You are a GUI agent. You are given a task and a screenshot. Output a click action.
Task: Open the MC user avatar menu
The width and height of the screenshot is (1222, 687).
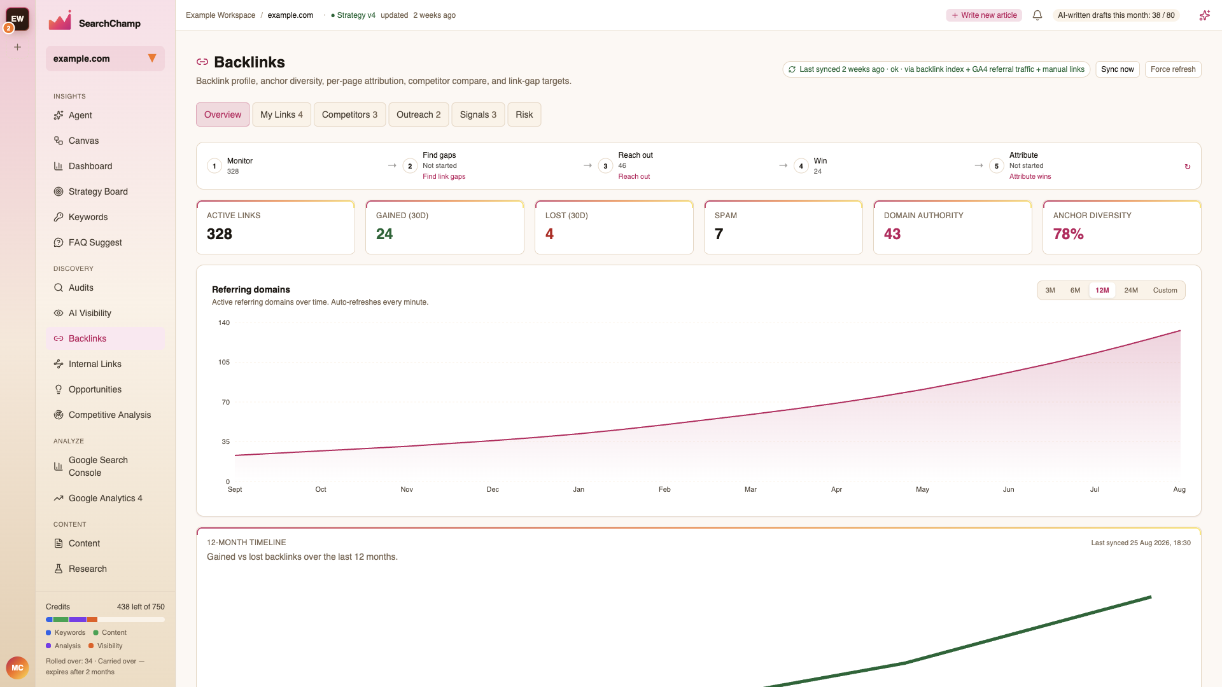[x=17, y=668]
